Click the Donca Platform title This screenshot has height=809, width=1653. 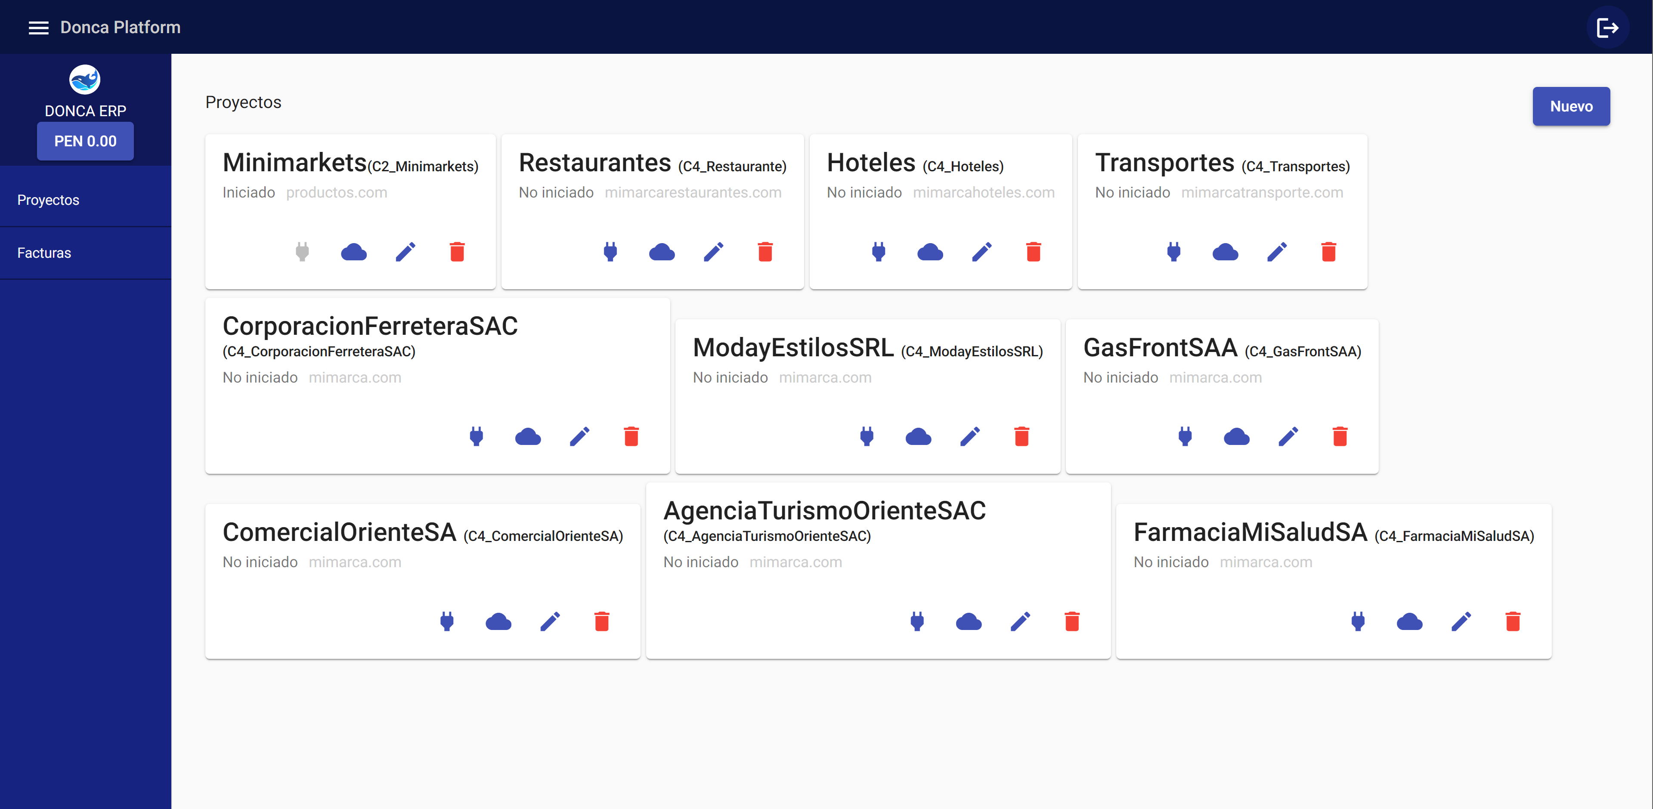point(121,27)
